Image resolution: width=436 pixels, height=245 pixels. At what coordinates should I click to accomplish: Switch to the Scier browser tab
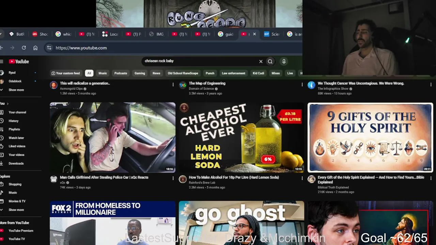[x=272, y=34]
